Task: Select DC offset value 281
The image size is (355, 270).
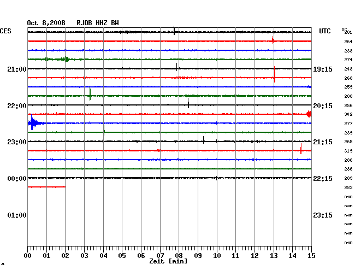Action: (348, 32)
